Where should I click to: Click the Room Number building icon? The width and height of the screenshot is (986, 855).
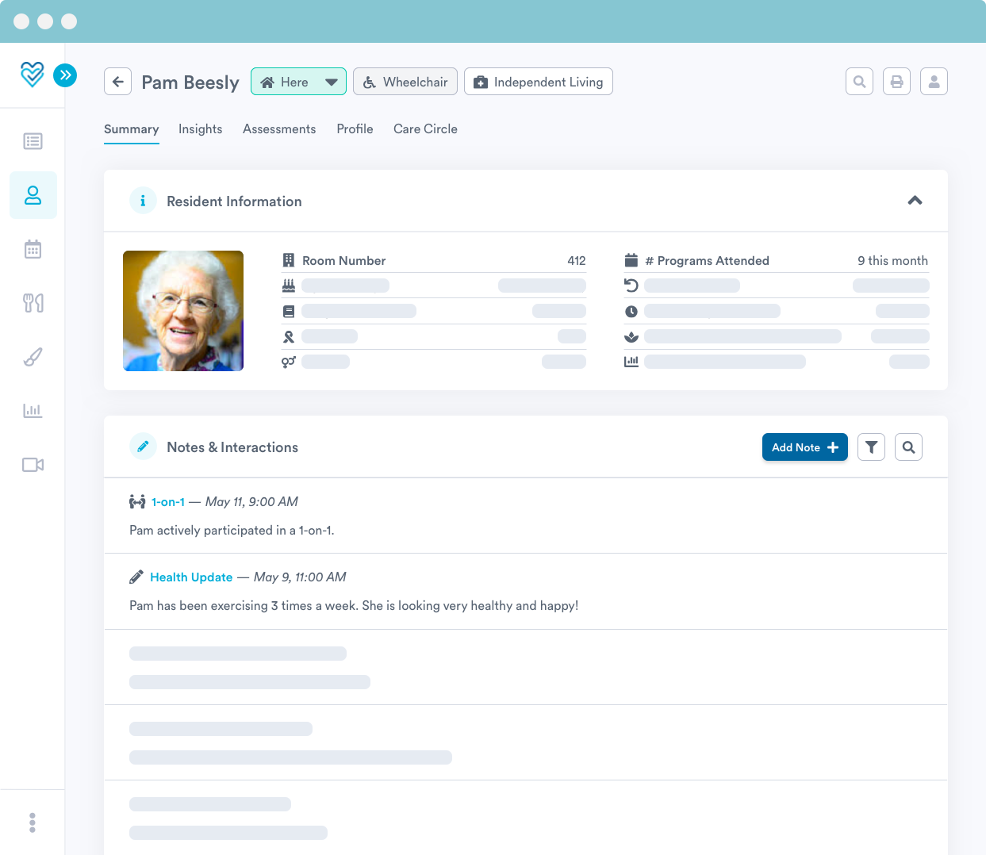tap(289, 260)
